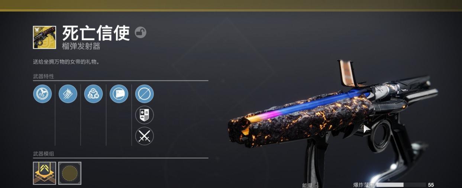Image resolution: width=462 pixels, height=188 pixels.
Task: Select the stock-shaped fourth perk icon
Action: coord(119,94)
